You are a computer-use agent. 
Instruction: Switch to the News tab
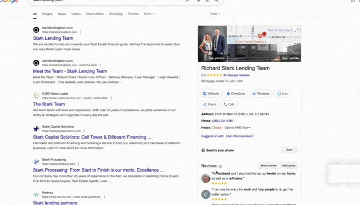coord(62,14)
